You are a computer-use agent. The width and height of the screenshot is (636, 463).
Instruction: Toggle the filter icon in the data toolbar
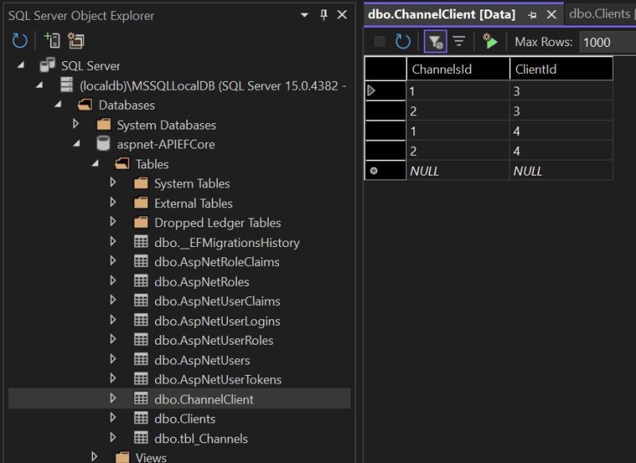(435, 41)
